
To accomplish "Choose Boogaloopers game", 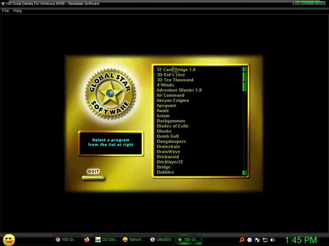I will pyautogui.click(x=171, y=141).
